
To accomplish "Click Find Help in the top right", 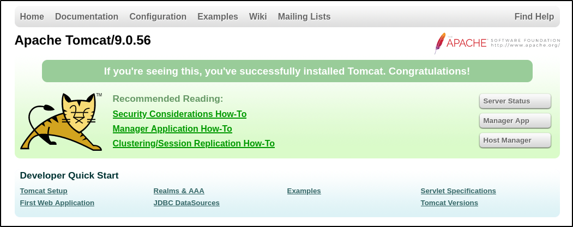I will click(534, 17).
